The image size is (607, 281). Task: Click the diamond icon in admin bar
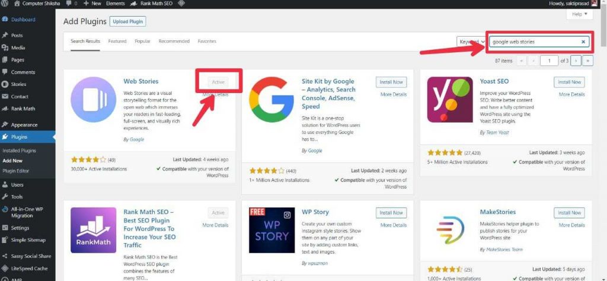click(x=181, y=4)
